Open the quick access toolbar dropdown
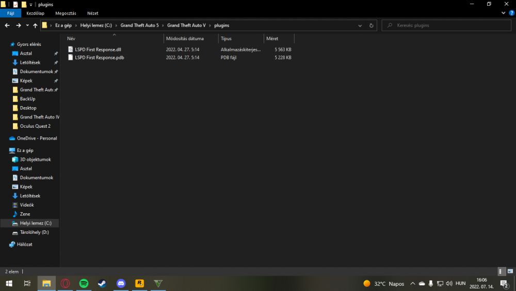The height and width of the screenshot is (291, 516). [x=30, y=5]
